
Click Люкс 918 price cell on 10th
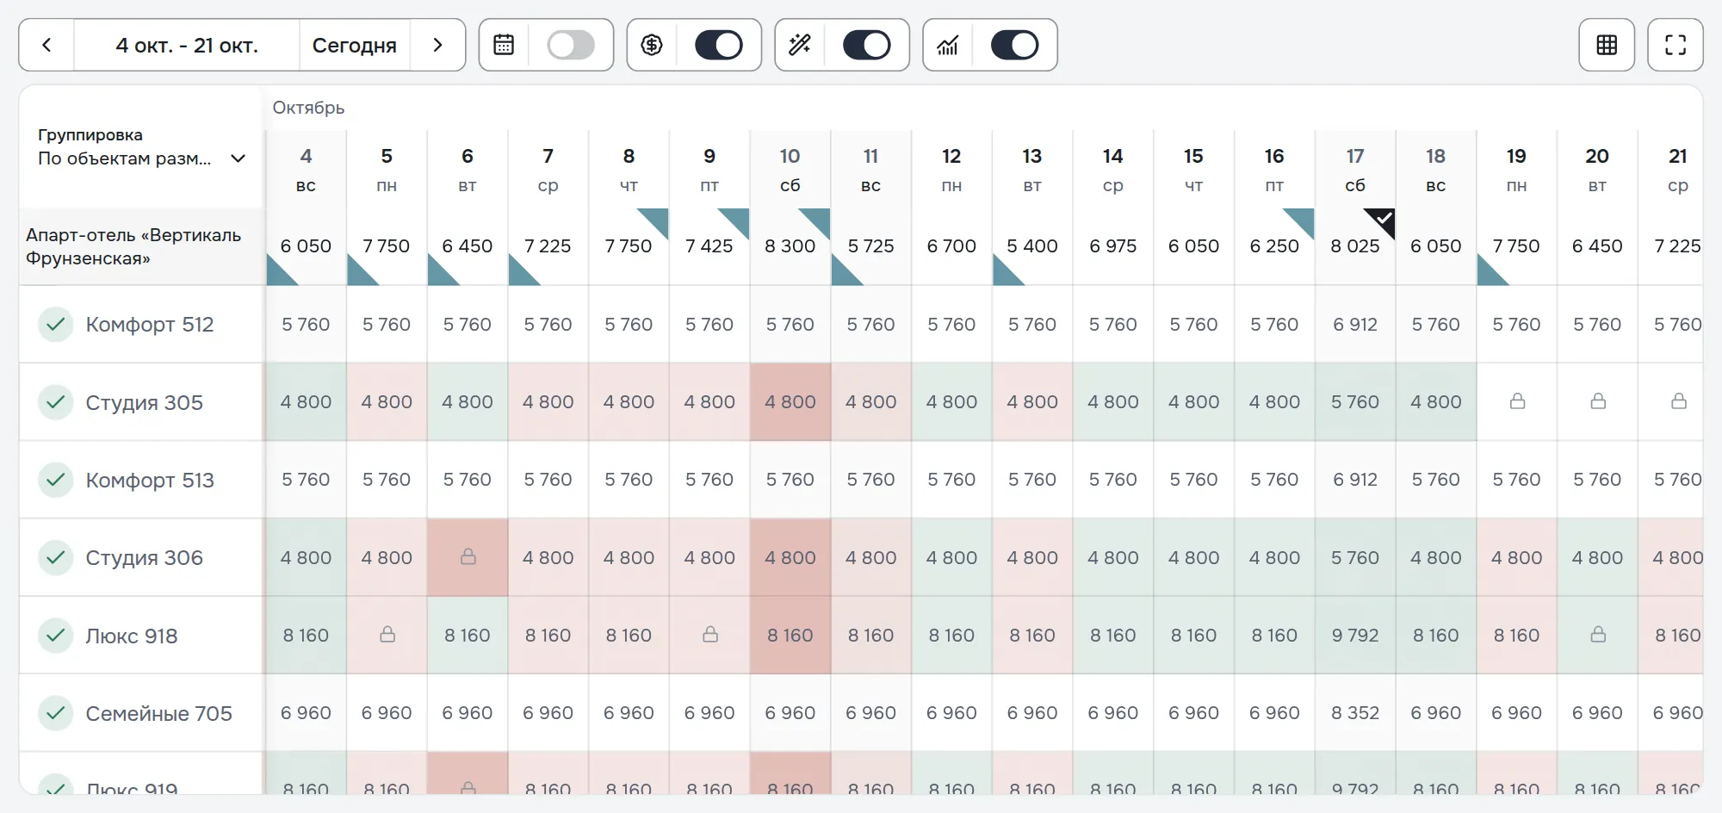coord(790,635)
